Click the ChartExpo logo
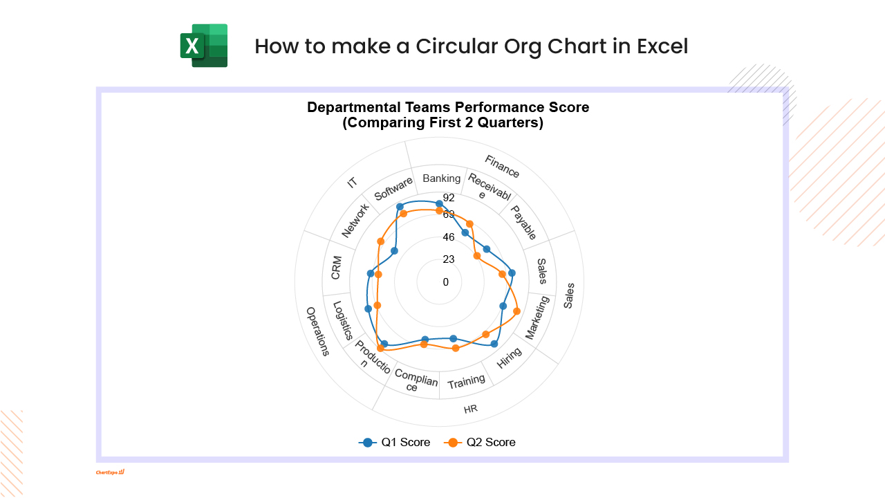The image size is (885, 498). (110, 472)
